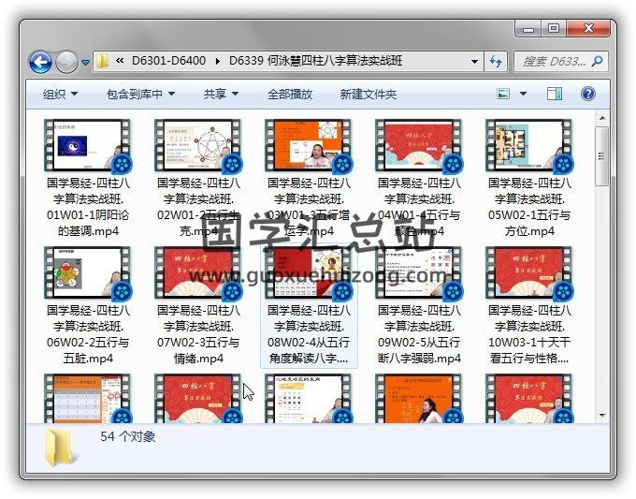
Task: Open the address bar history dropdown
Action: [x=475, y=62]
